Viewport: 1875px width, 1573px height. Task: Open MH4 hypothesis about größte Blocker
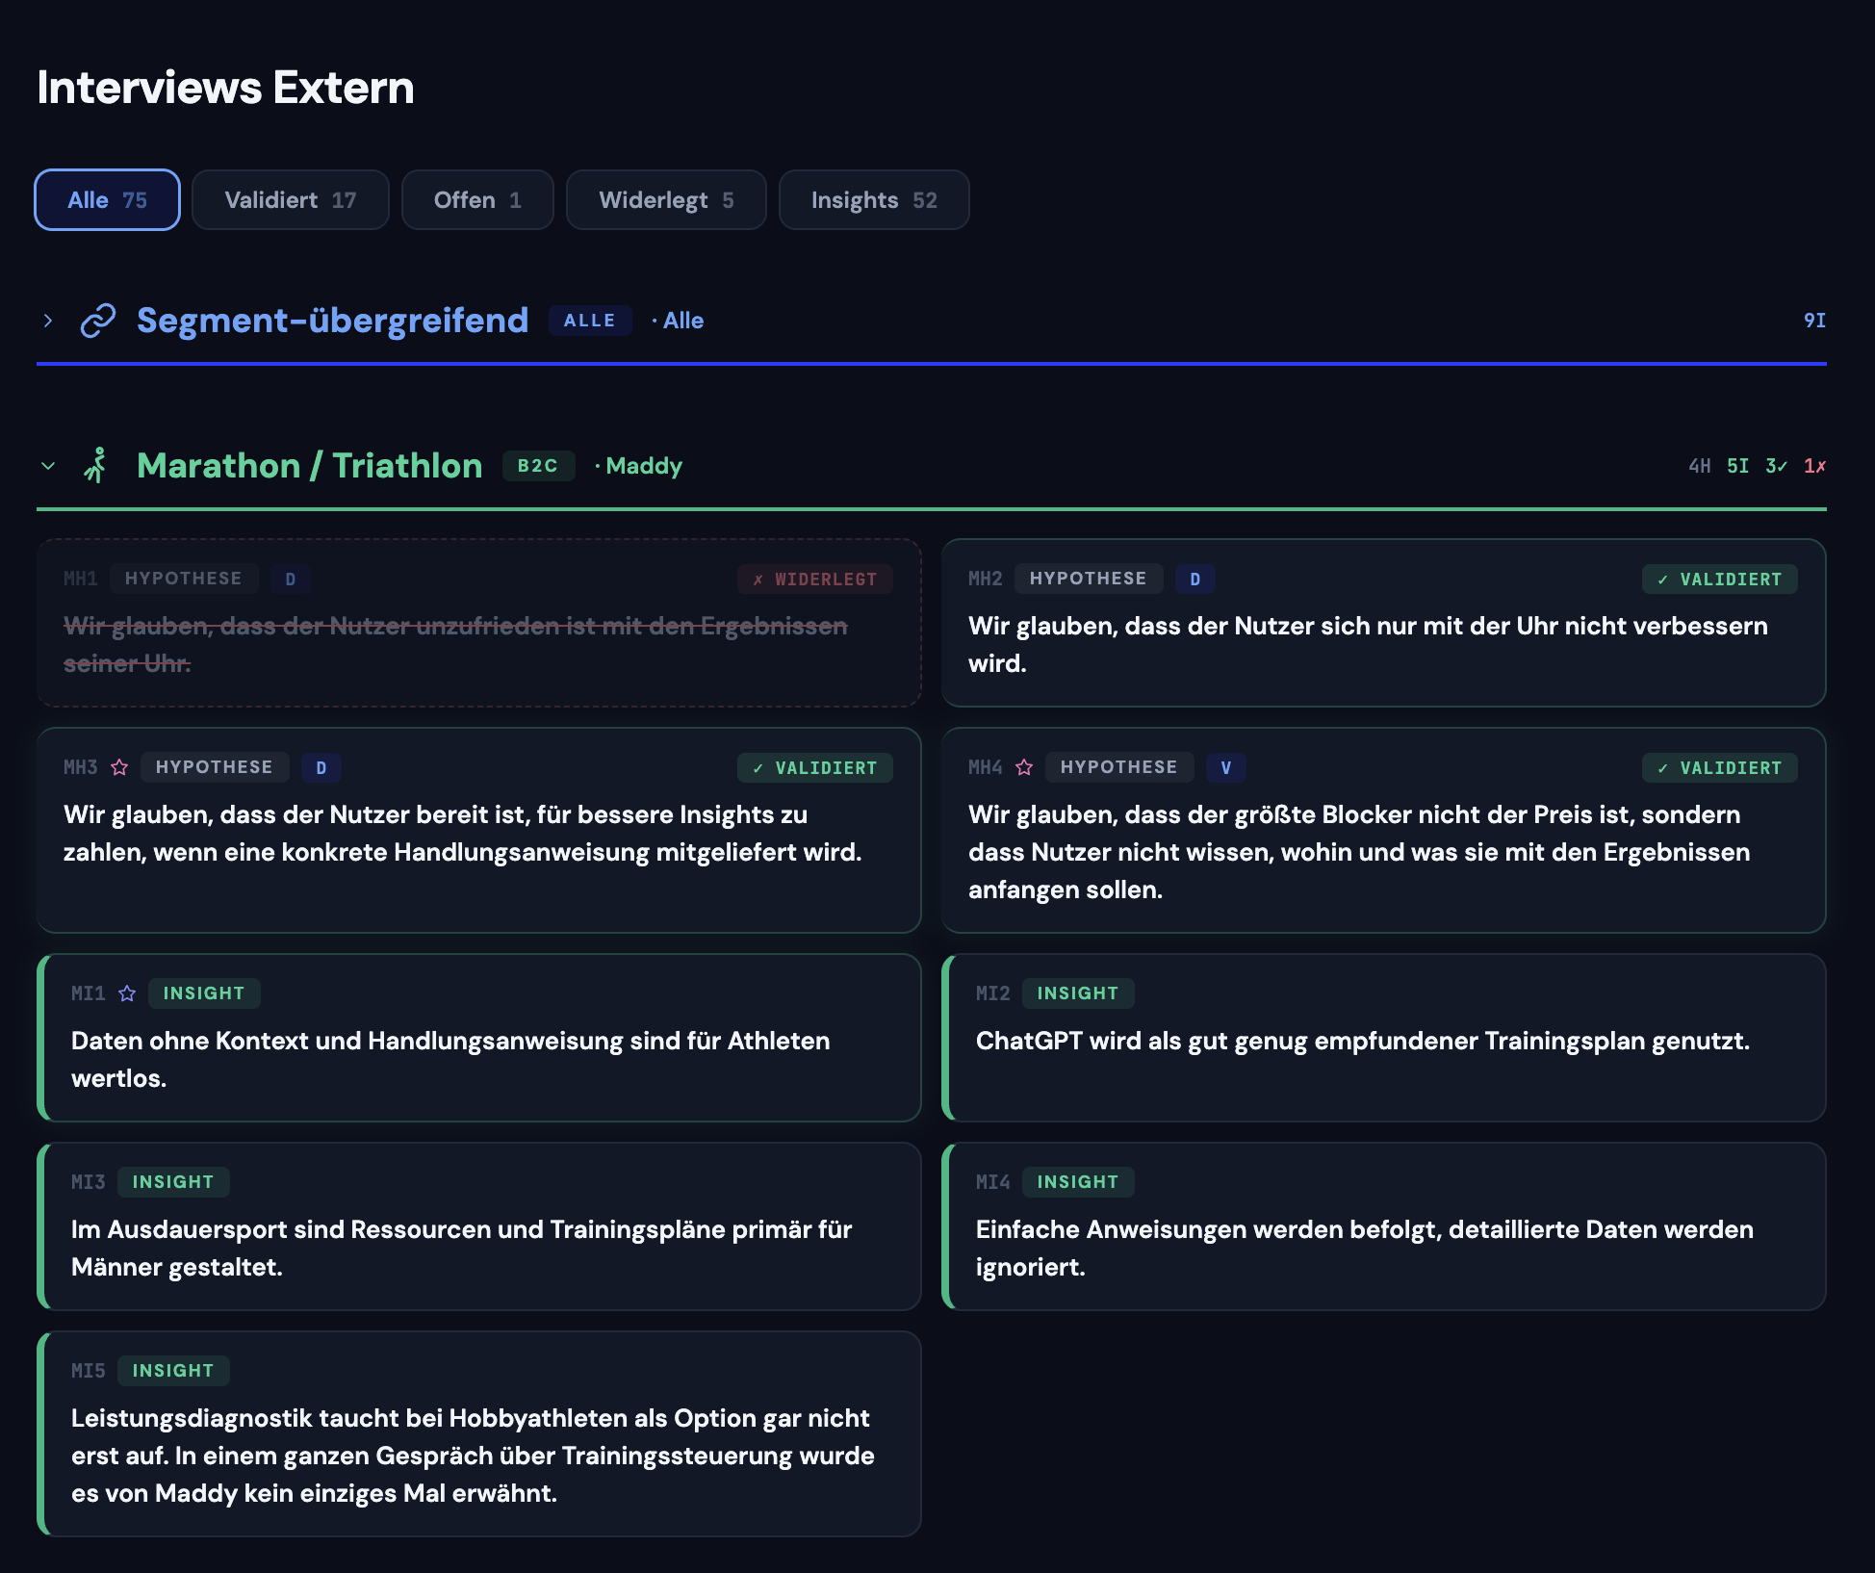(1359, 852)
